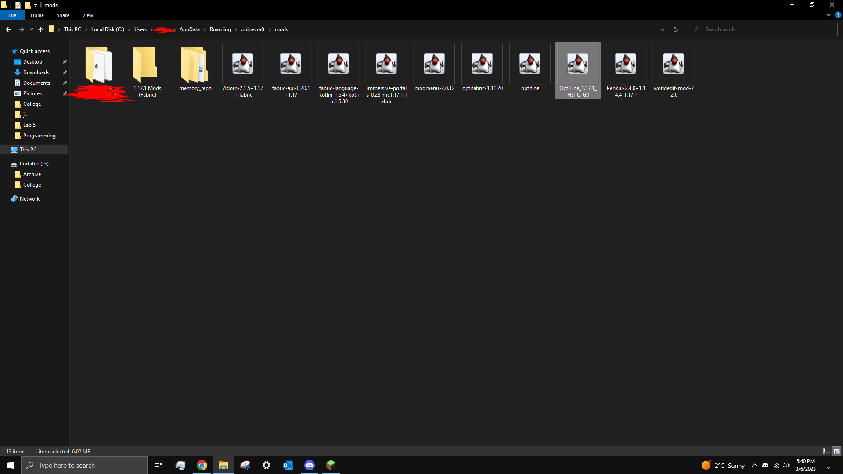
Task: Click the Back navigation arrow
Action: click(8, 29)
